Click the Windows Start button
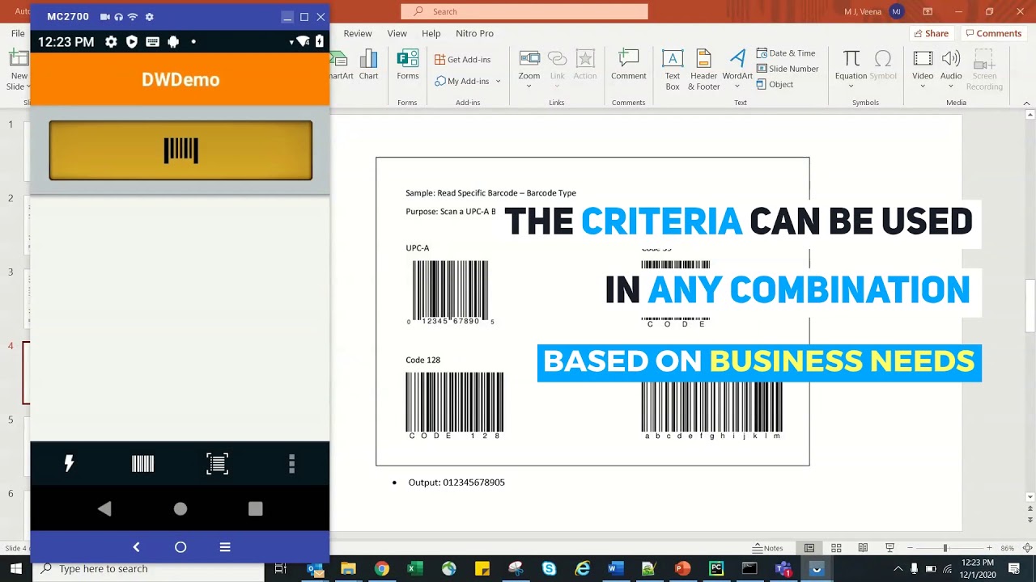 [x=15, y=568]
